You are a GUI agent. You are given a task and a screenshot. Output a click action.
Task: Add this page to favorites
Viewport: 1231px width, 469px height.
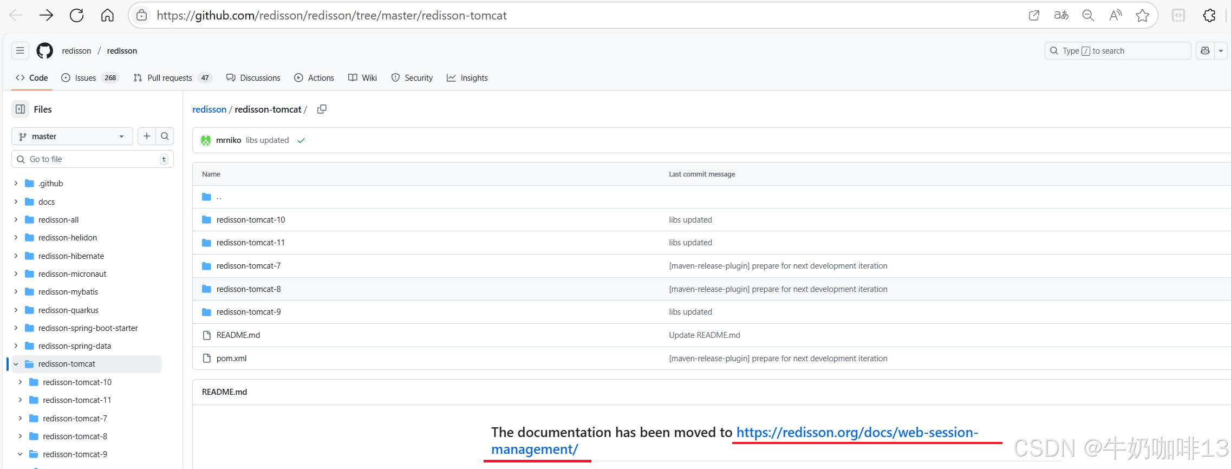1143,15
